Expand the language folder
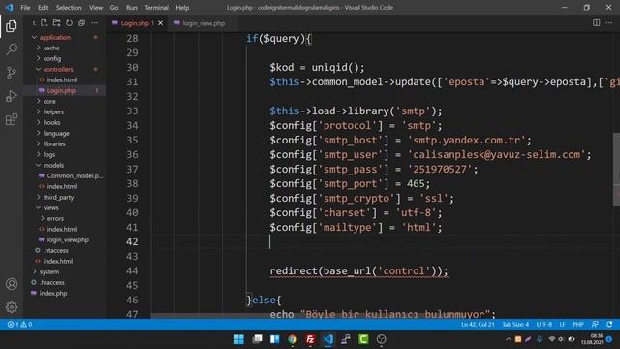The width and height of the screenshot is (620, 349). coord(56,133)
